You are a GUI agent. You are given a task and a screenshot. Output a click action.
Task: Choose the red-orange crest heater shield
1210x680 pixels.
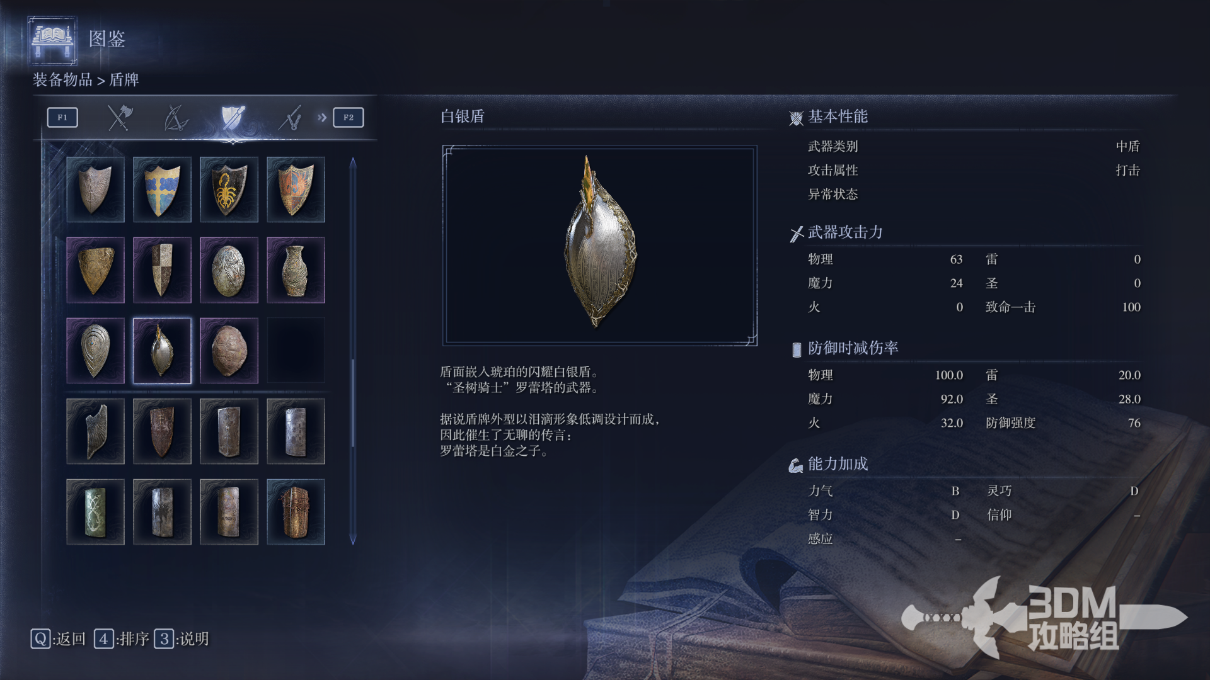(296, 190)
